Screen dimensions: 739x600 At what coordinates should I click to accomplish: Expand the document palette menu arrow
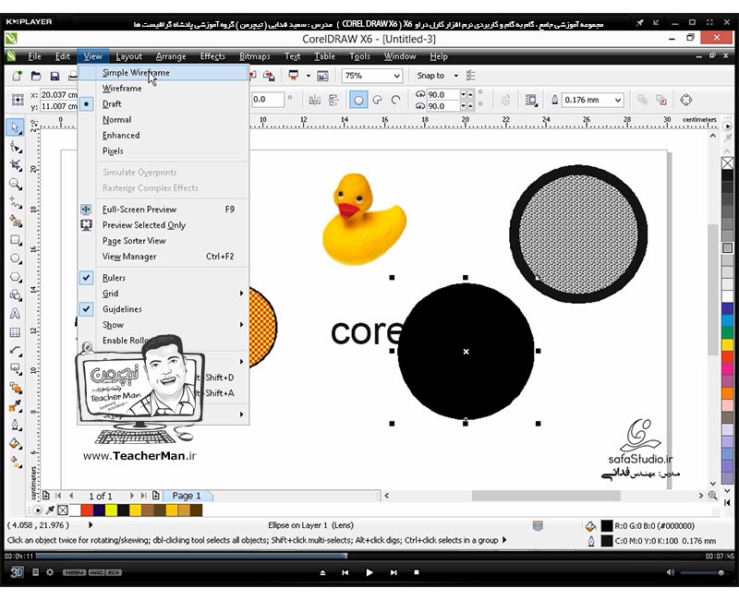tap(38, 510)
